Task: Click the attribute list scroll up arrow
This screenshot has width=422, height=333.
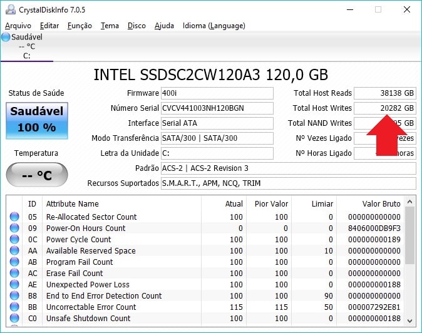Action: point(409,202)
